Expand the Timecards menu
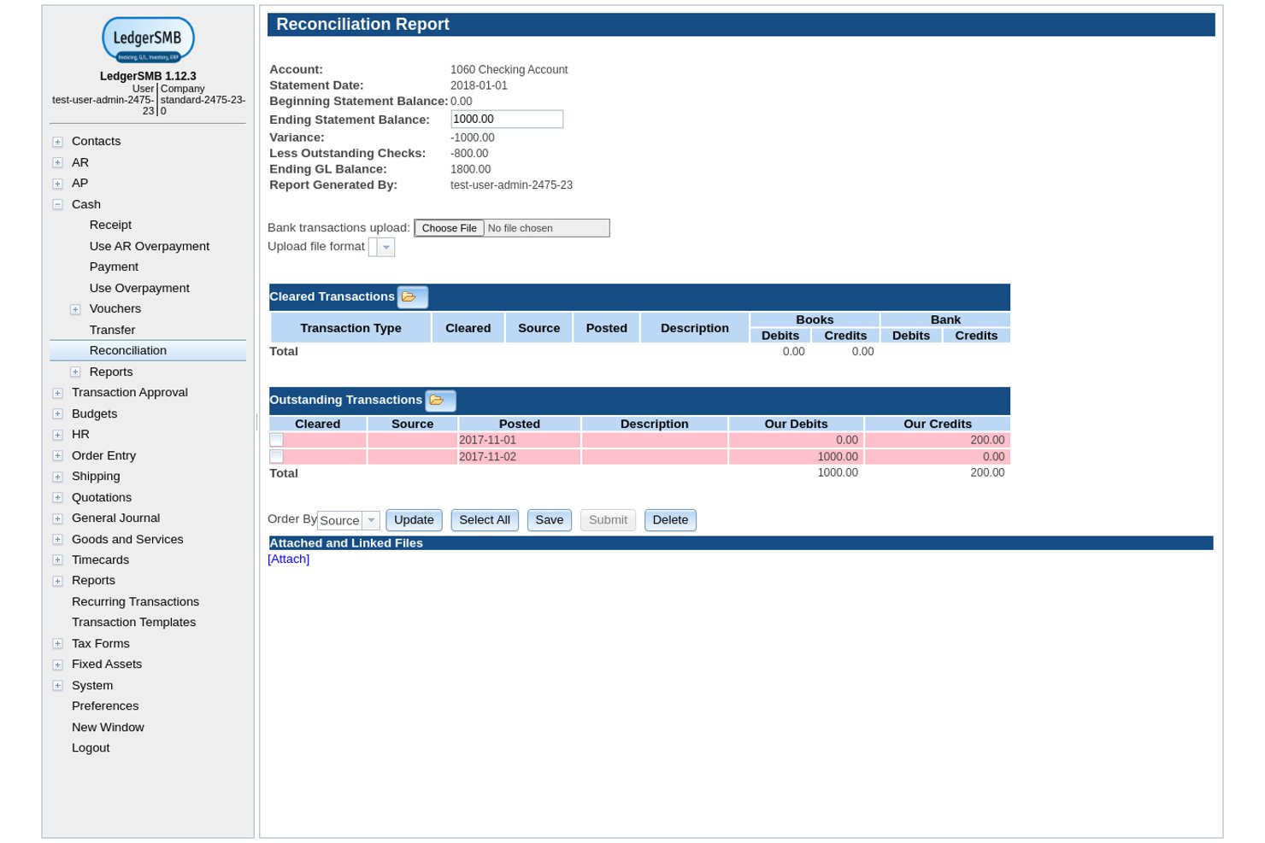The image size is (1265, 843). pyautogui.click(x=57, y=560)
